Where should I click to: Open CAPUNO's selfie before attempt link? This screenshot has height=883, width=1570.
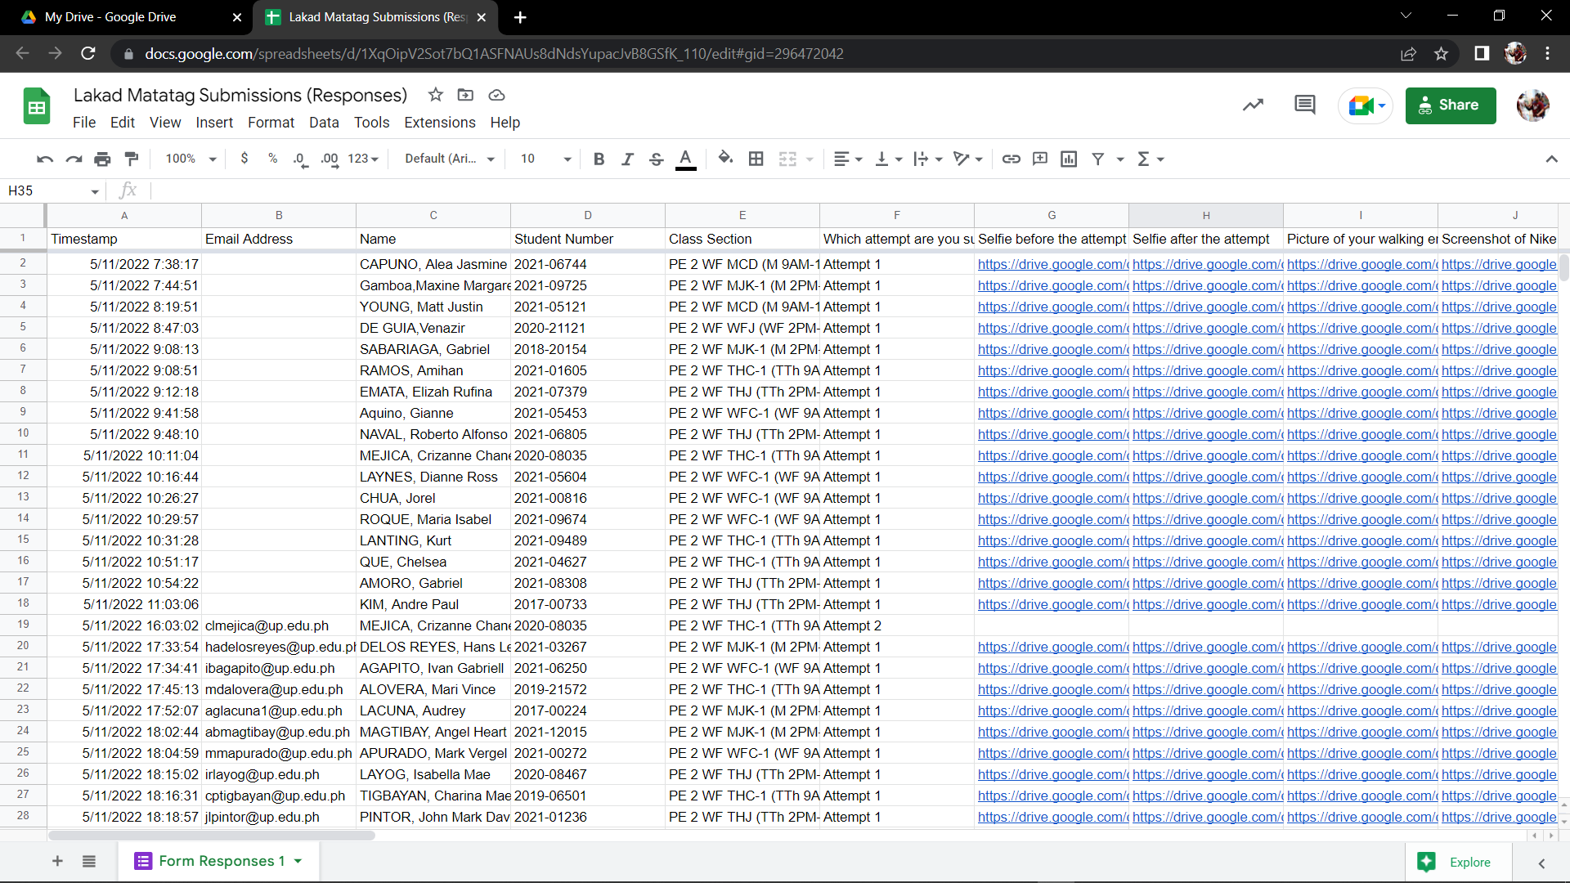click(x=1052, y=264)
